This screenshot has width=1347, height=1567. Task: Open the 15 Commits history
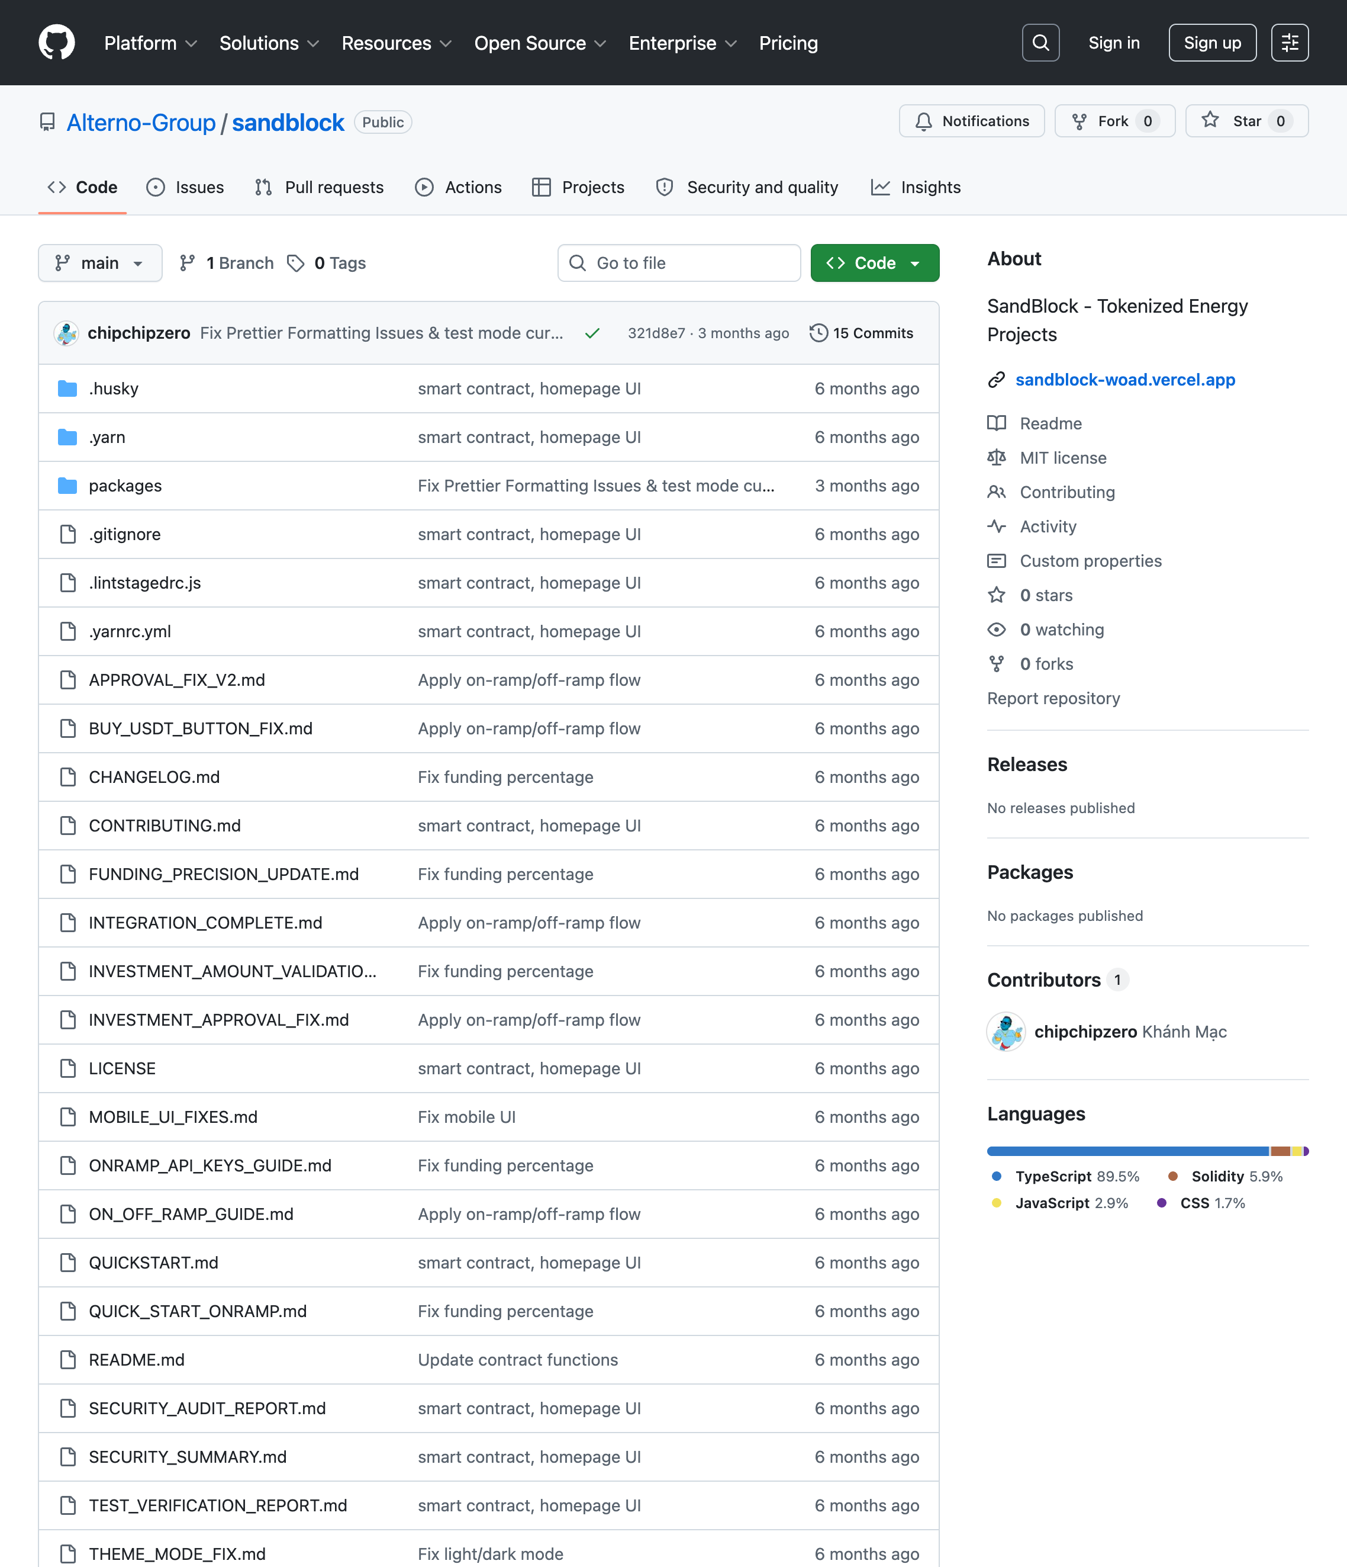[x=862, y=333]
